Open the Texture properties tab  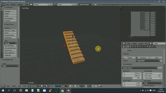(x=150, y=47)
